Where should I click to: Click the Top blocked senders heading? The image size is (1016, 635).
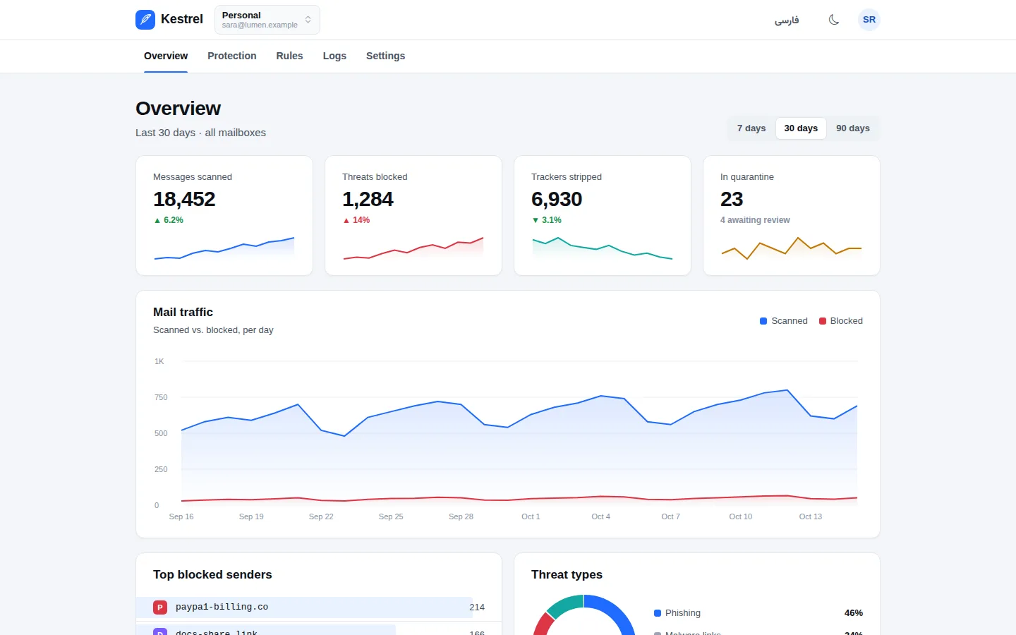tap(212, 574)
